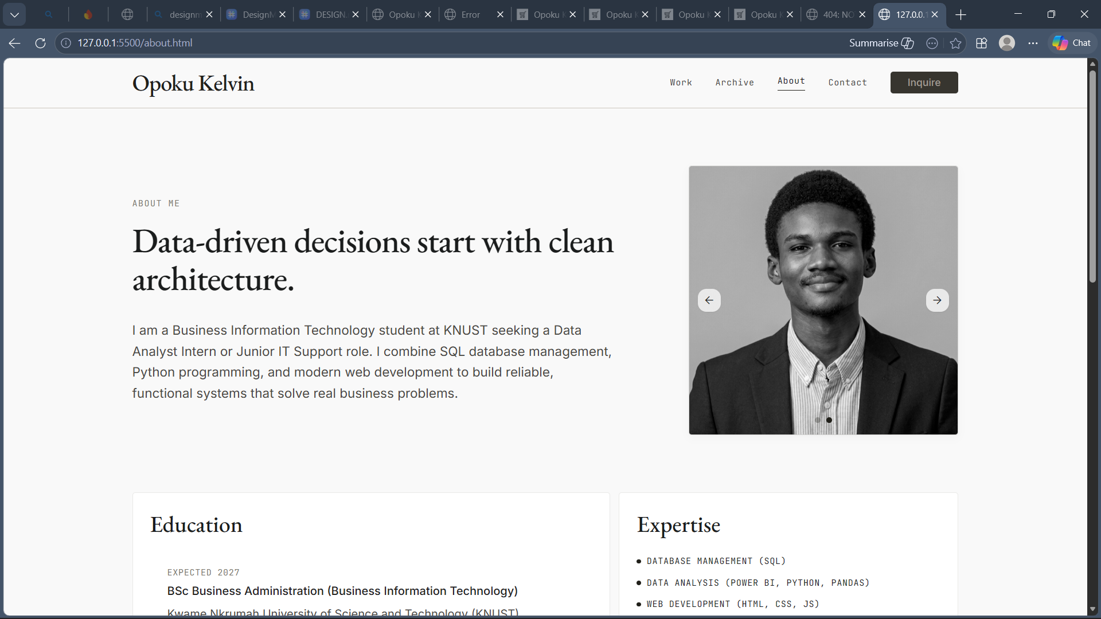The height and width of the screenshot is (619, 1101).
Task: Open the tab actions menu chevron
Action: pos(14,15)
